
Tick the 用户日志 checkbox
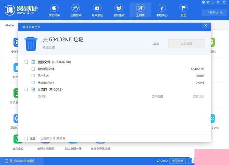tap(33, 76)
